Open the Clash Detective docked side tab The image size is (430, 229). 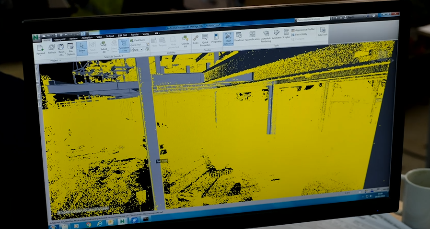(37, 74)
